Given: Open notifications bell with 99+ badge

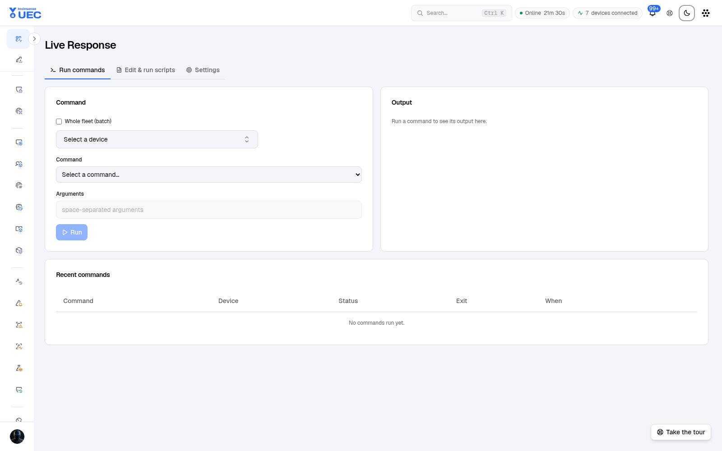Looking at the screenshot, I should [x=653, y=13].
